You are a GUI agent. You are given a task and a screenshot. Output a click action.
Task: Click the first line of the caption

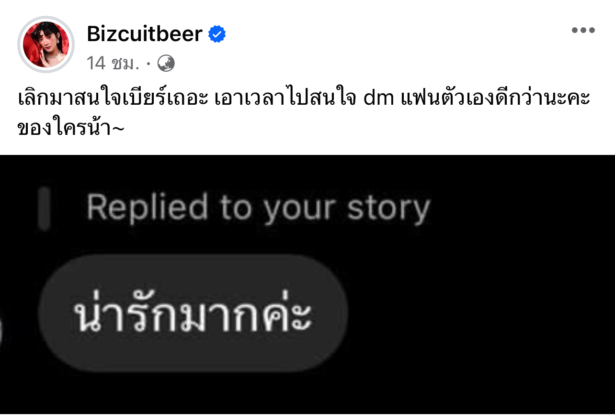[x=305, y=99]
